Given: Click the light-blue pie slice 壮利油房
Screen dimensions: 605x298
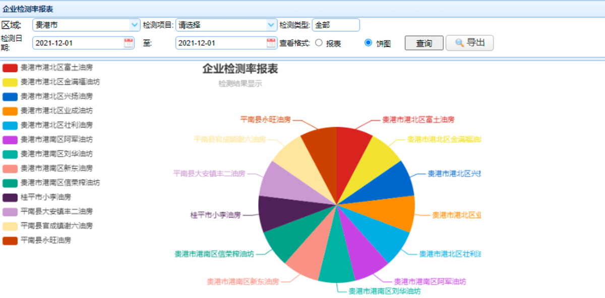Looking at the screenshot, I should pyautogui.click(x=378, y=233).
